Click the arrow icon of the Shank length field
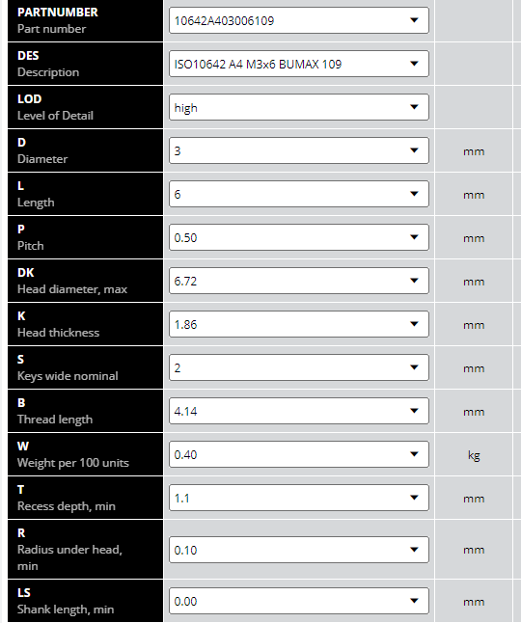The width and height of the screenshot is (521, 623). pos(414,601)
